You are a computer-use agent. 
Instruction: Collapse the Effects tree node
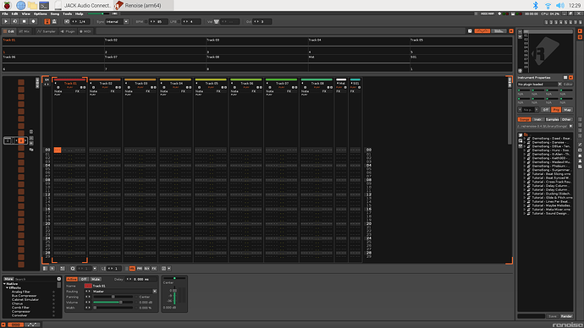click(7, 287)
